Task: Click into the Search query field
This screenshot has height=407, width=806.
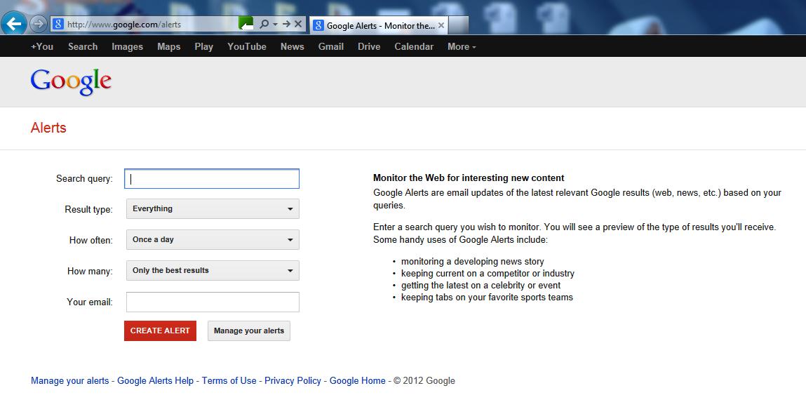Action: click(212, 179)
